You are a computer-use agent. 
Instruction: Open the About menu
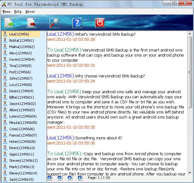click(30, 11)
